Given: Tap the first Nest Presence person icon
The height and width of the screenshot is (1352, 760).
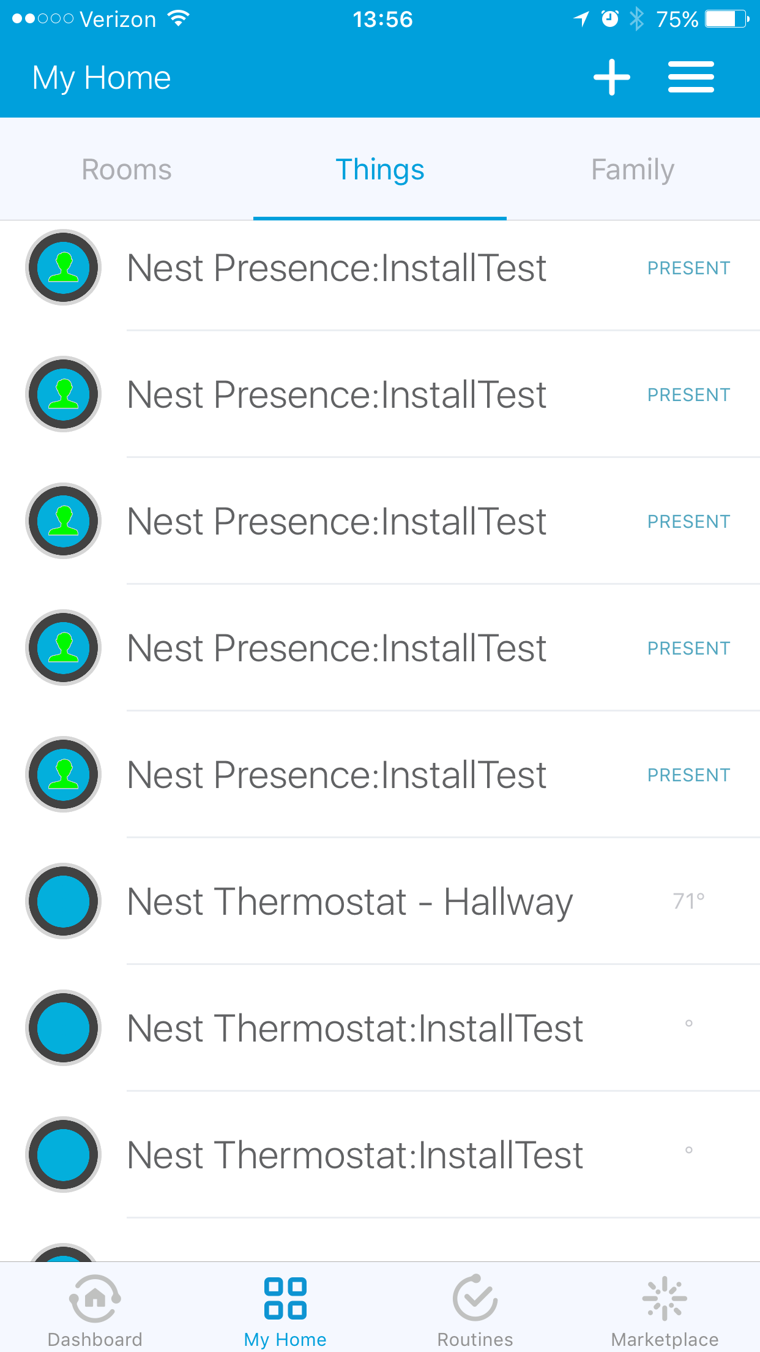Looking at the screenshot, I should point(64,268).
